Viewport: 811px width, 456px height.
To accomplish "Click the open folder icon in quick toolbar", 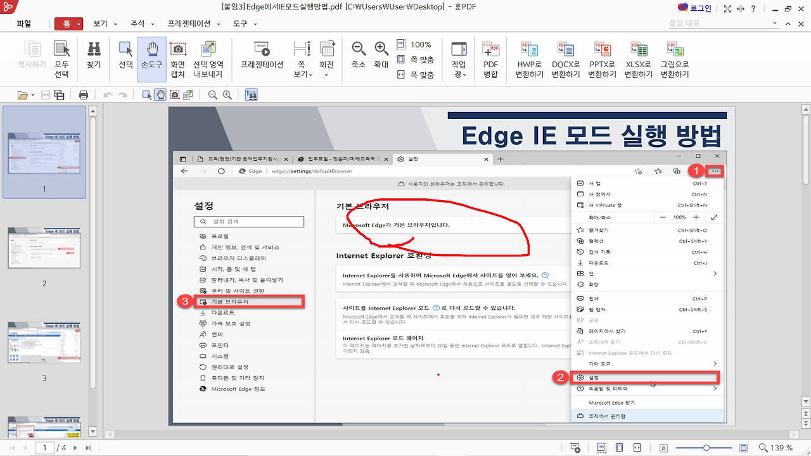I will [23, 95].
